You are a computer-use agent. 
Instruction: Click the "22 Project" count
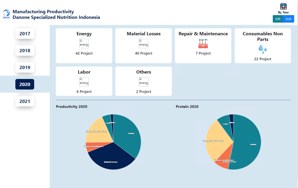263,59
